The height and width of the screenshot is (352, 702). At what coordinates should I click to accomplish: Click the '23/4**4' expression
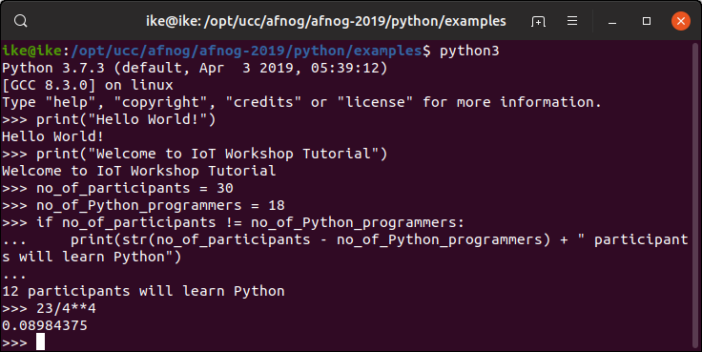[x=66, y=308]
